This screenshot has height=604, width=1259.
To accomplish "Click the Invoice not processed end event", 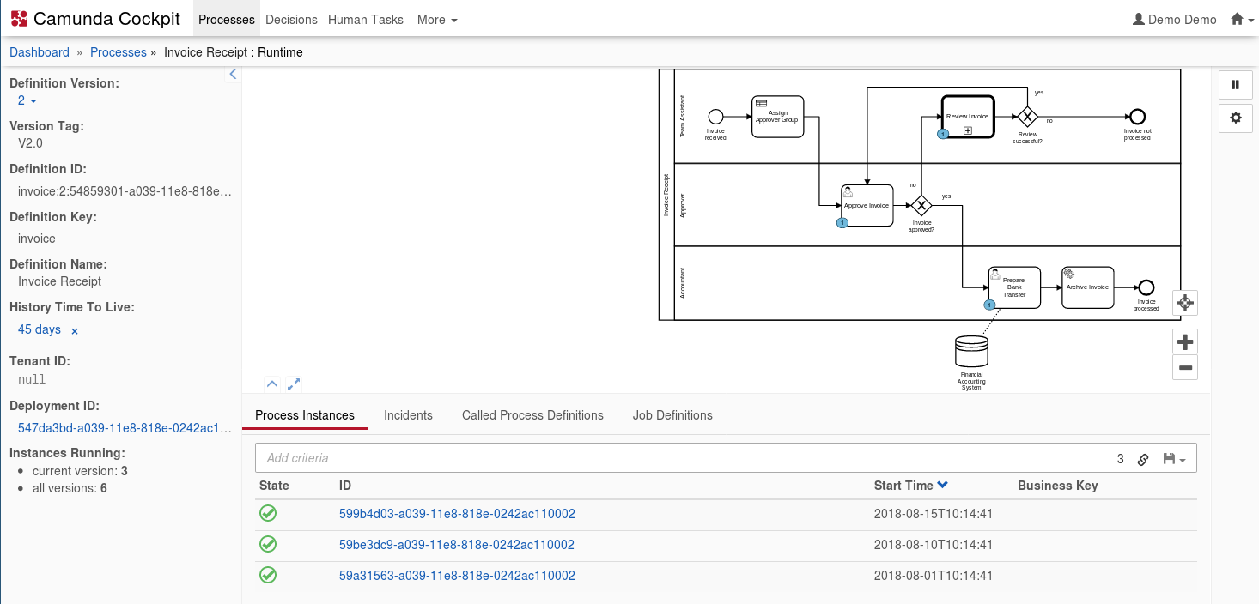I will point(1137,116).
